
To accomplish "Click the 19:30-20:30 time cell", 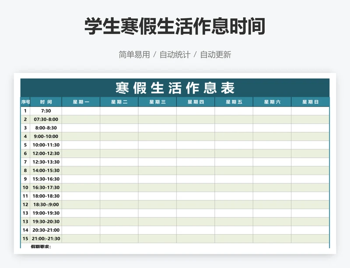I will 46,222.
